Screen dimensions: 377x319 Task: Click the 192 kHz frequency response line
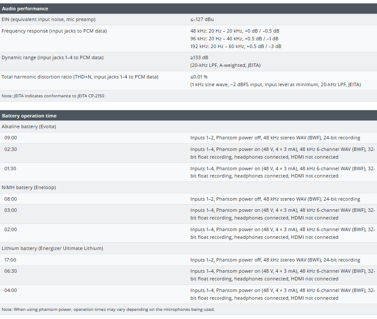pyautogui.click(x=235, y=46)
